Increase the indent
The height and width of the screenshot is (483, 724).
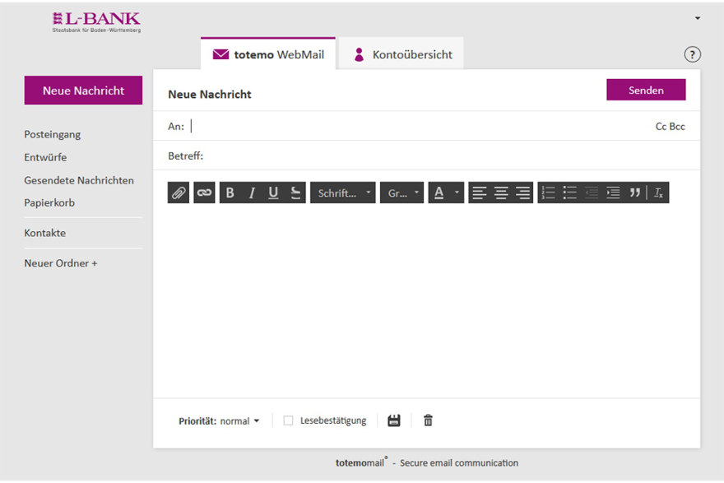pyautogui.click(x=613, y=193)
